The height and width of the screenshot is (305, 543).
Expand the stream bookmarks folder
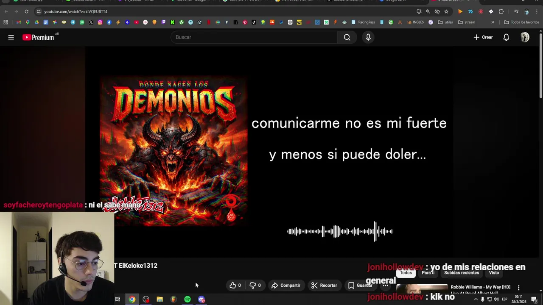[467, 22]
